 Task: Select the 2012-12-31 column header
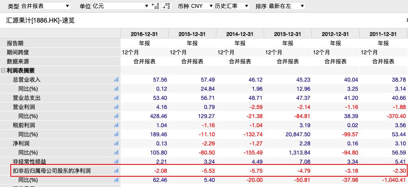[336, 34]
